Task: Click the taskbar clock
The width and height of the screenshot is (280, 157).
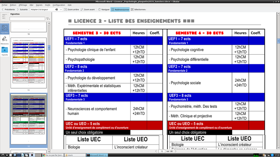Action: click(x=277, y=155)
